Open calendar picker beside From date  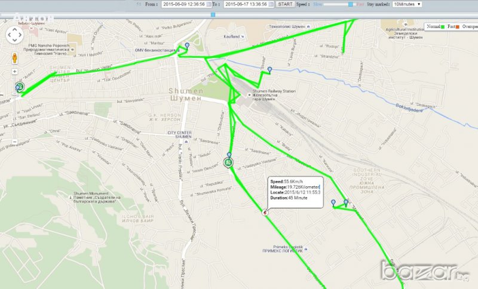click(210, 4)
